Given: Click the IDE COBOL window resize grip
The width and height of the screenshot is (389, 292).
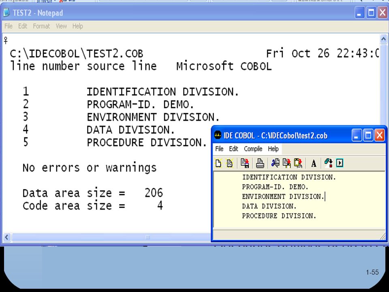Looking at the screenshot, I should (383, 236).
